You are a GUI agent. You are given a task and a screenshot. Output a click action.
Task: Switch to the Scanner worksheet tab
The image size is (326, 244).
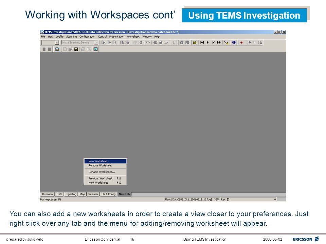point(93,194)
